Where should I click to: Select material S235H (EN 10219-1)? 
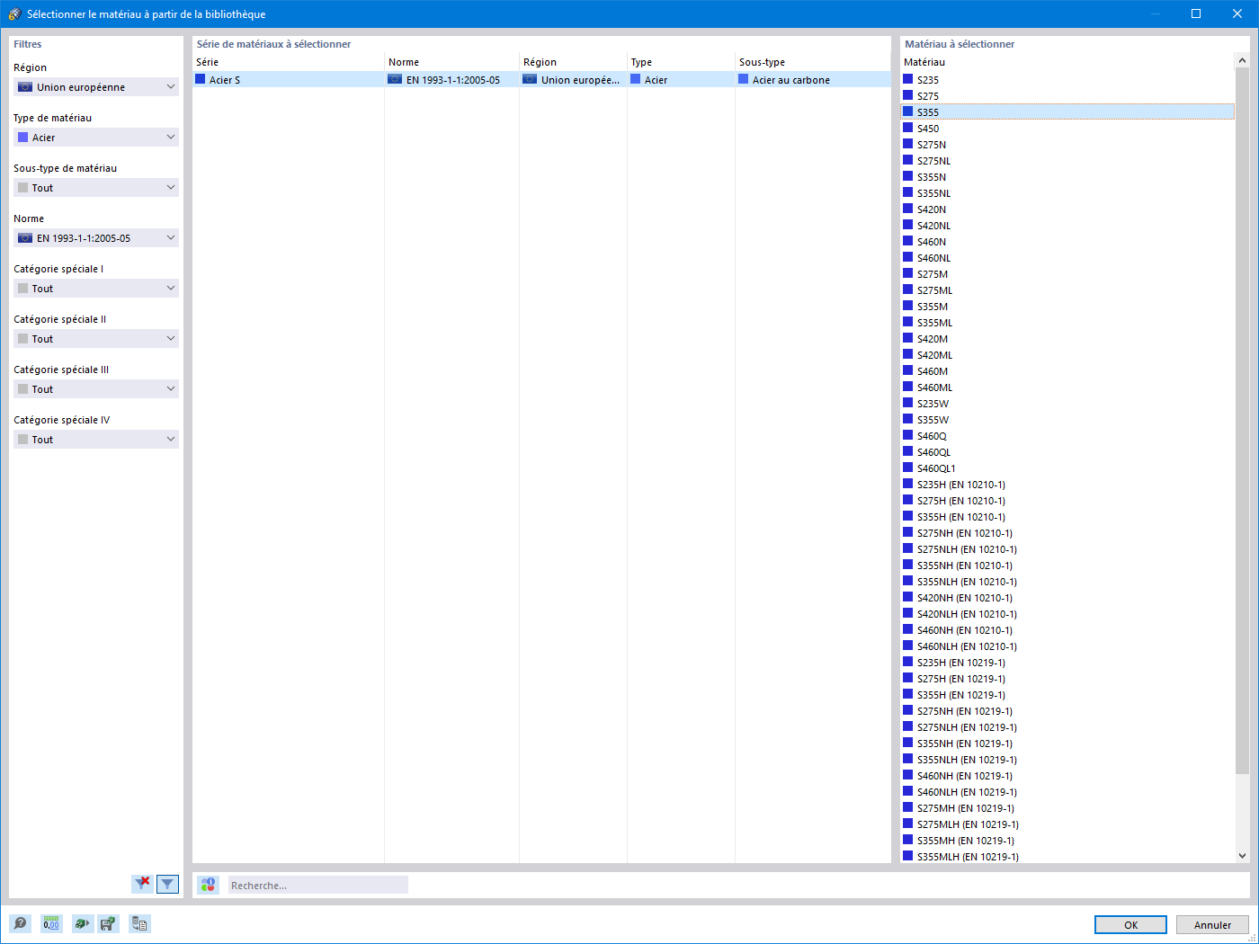1067,662
